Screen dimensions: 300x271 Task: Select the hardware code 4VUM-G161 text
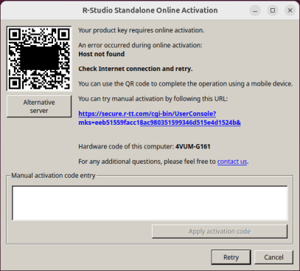click(x=193, y=146)
